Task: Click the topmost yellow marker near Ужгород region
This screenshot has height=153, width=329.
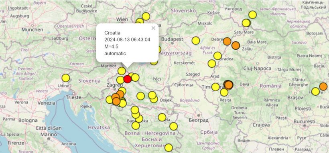Action: pyautogui.click(x=253, y=15)
